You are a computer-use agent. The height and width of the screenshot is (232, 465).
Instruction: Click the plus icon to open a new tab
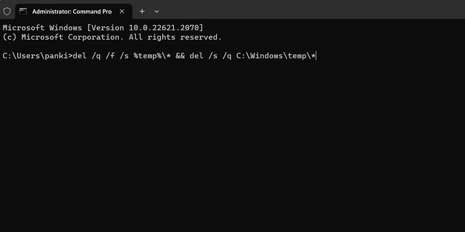pos(142,11)
